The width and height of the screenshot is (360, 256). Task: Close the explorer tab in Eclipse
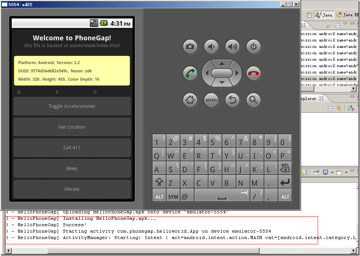pos(321,98)
